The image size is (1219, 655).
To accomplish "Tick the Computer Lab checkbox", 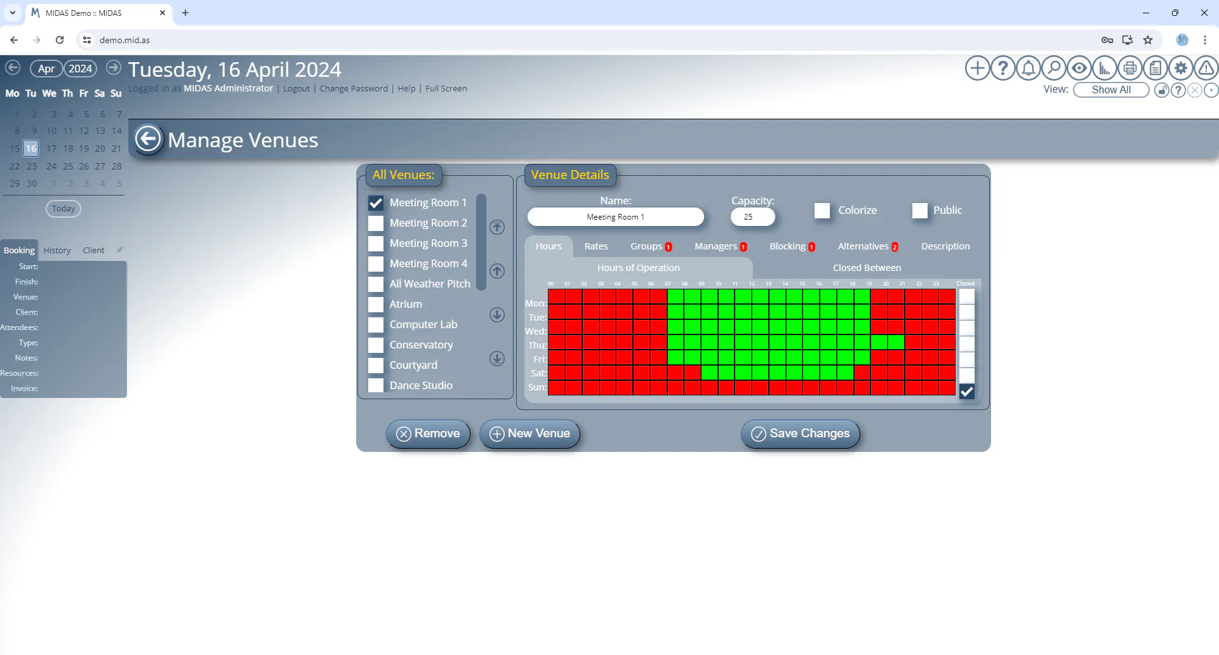I will 376,325.
